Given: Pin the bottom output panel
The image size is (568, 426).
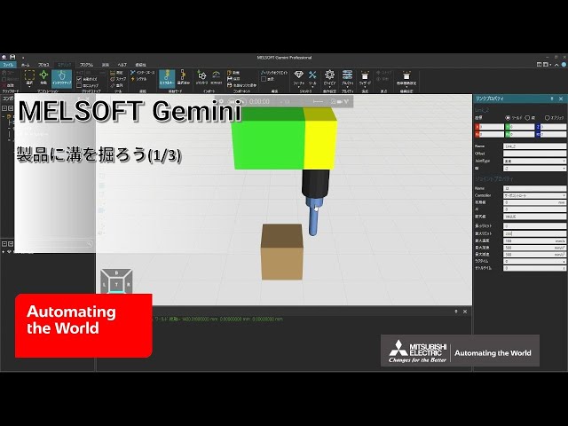Looking at the screenshot, I should 456,312.
